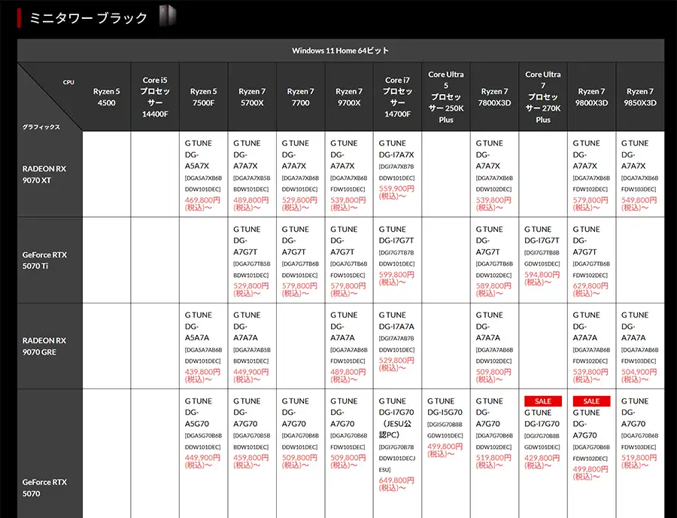Click the Core i5 14400F column header

(x=155, y=97)
